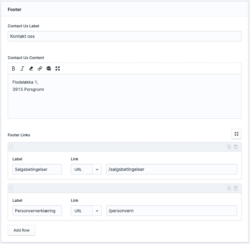Open link type dropdown for Personvernerklæring
Viewport: 250px width, 244px height.
97,211
